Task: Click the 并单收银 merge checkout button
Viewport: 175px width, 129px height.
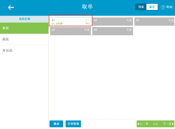Action: tap(73, 124)
